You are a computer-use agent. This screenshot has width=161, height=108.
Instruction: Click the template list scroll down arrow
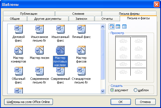(x=103, y=91)
